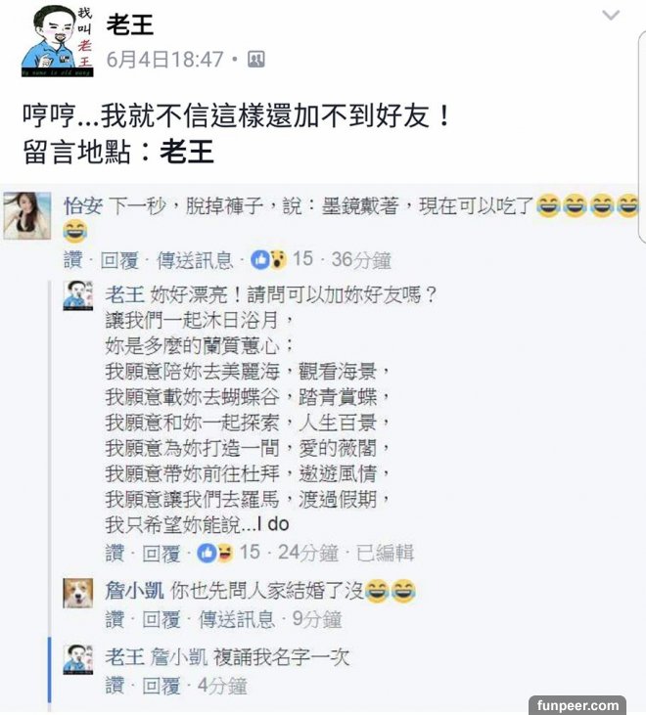Click the like reaction icon on 怡安's comment

(x=260, y=260)
